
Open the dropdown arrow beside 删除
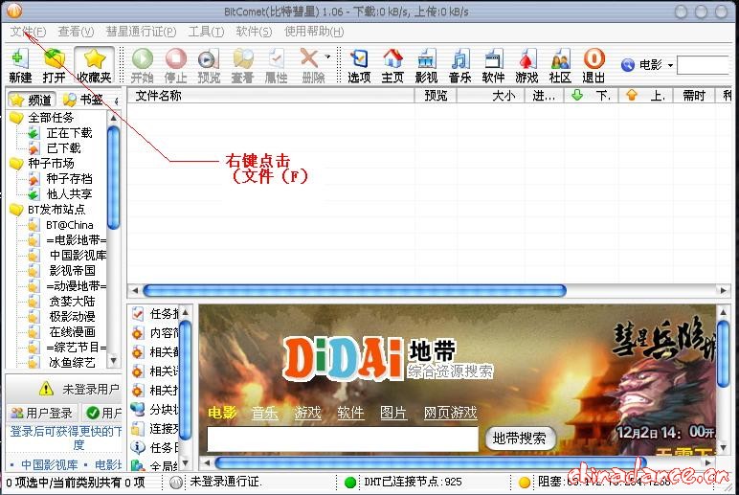pos(328,57)
